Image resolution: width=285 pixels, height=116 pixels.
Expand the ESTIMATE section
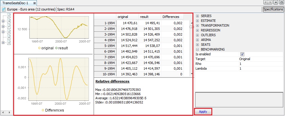(x=198, y=21)
